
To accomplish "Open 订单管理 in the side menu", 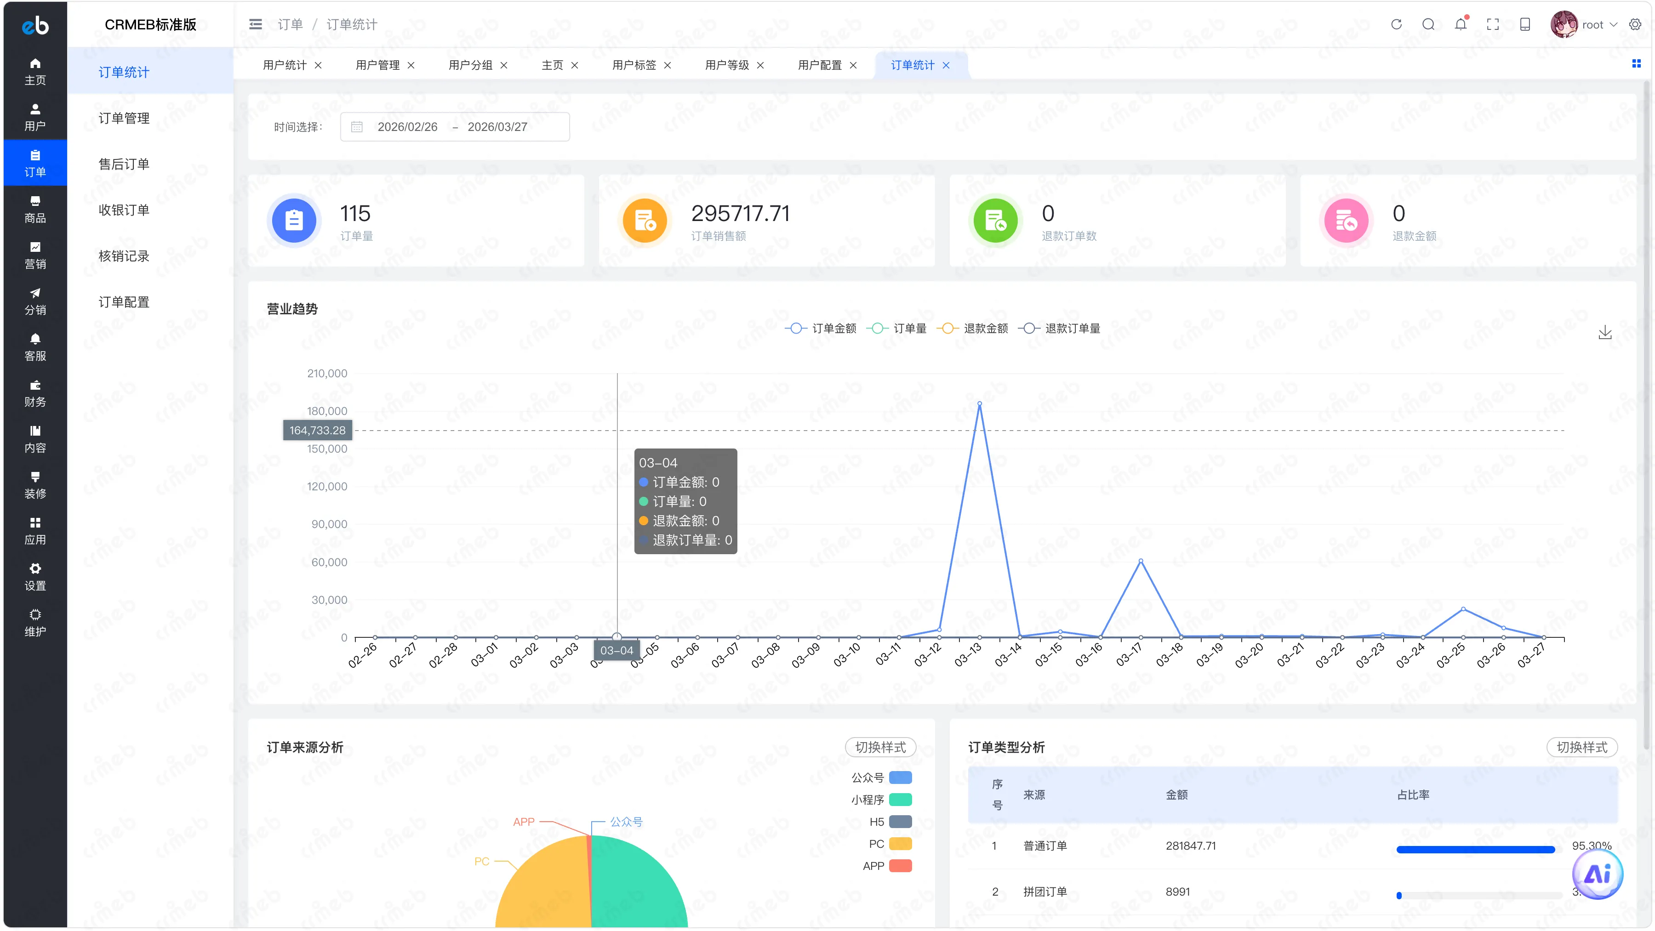I will [150, 118].
